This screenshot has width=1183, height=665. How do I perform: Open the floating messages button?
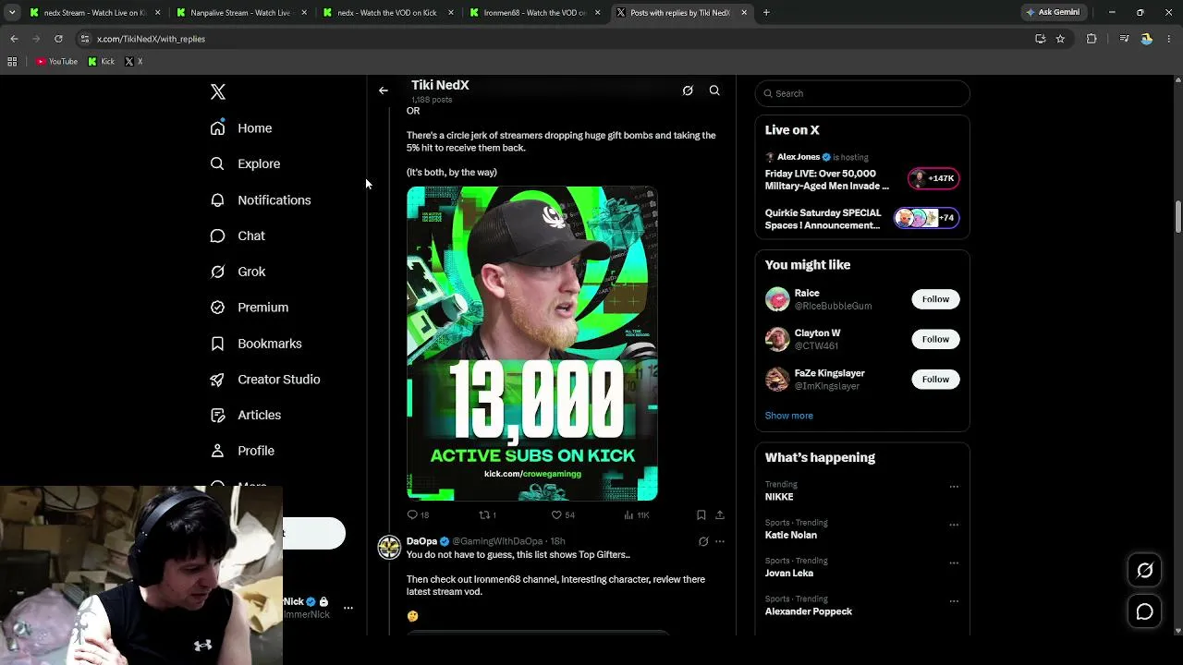click(x=1145, y=611)
